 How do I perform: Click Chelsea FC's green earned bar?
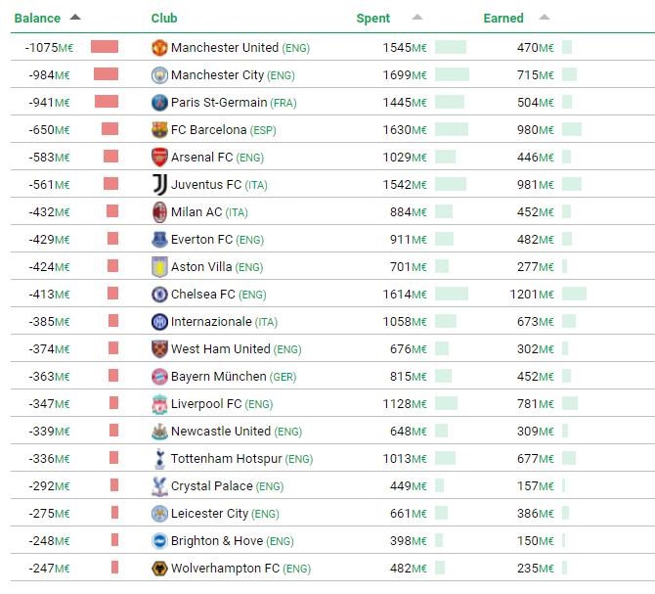574,294
